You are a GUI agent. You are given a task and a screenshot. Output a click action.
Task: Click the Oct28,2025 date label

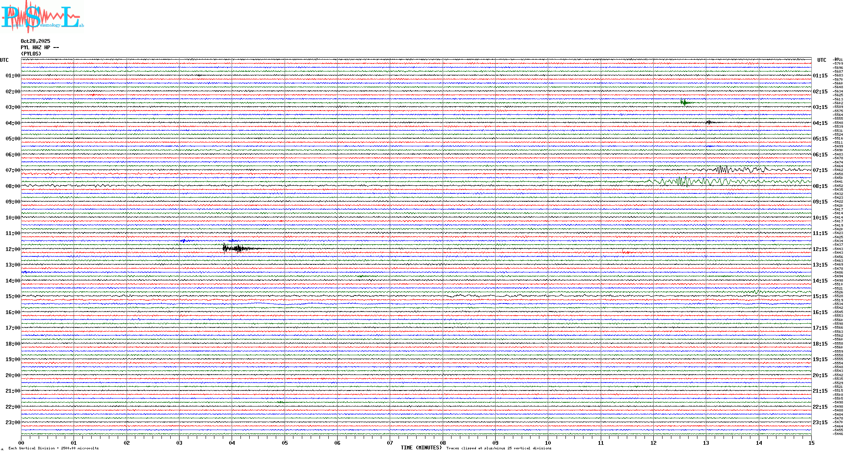(x=35, y=41)
